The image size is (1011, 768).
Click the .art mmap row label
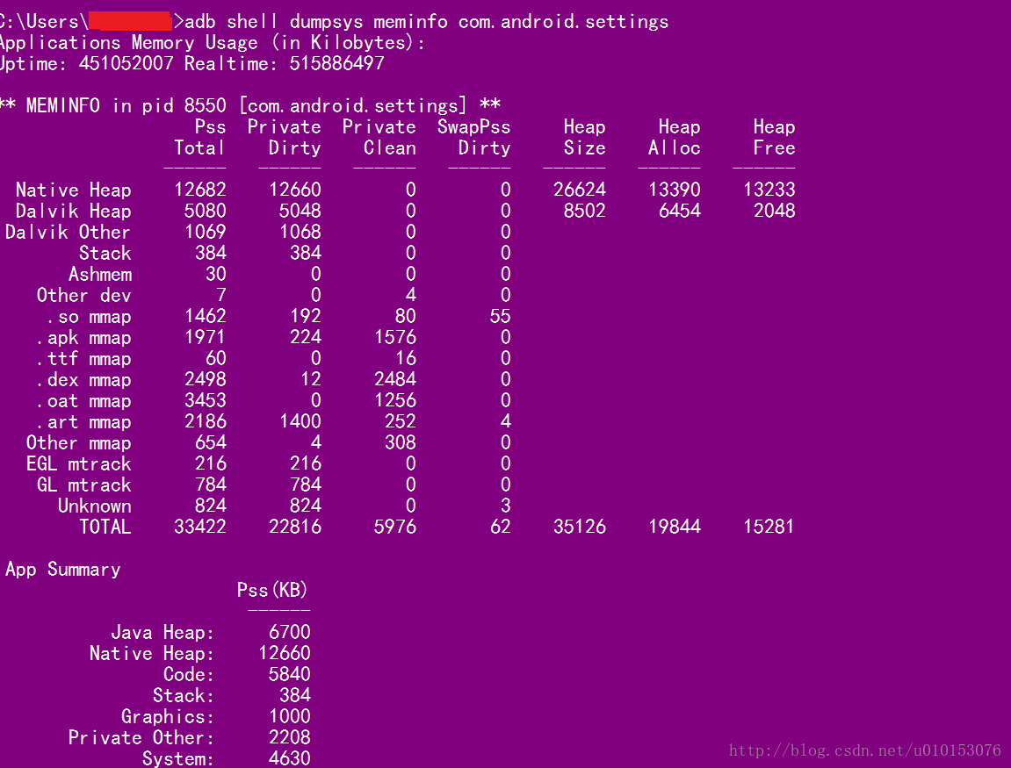pyautogui.click(x=83, y=422)
